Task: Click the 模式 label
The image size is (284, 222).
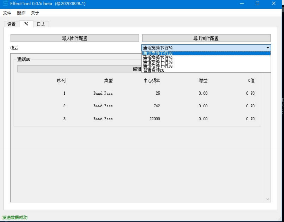Action: 14,48
